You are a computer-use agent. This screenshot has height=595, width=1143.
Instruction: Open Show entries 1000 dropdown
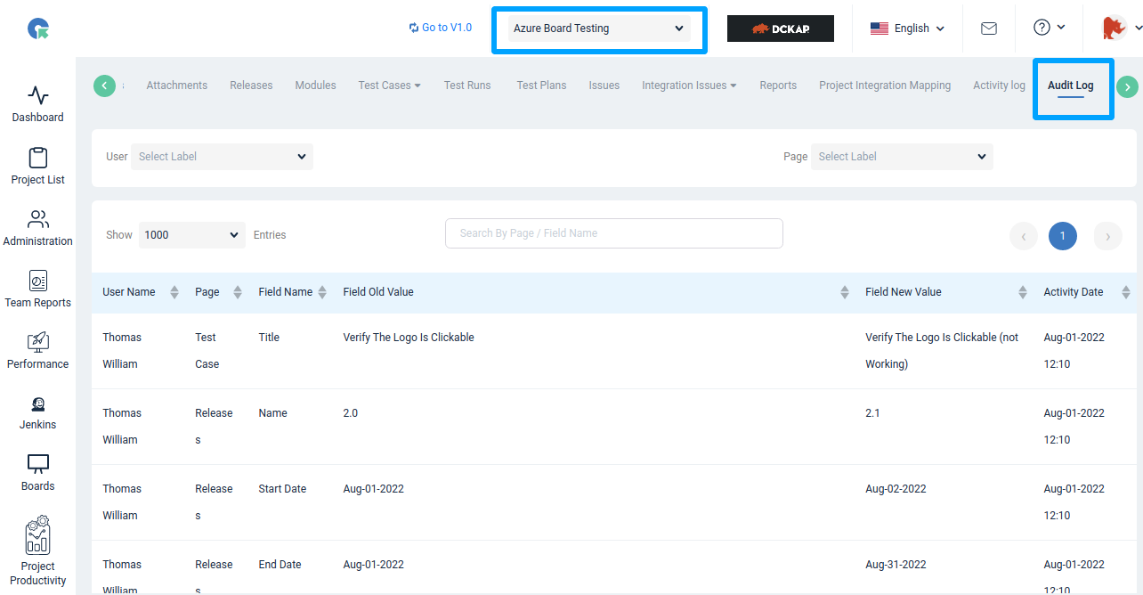pos(192,235)
